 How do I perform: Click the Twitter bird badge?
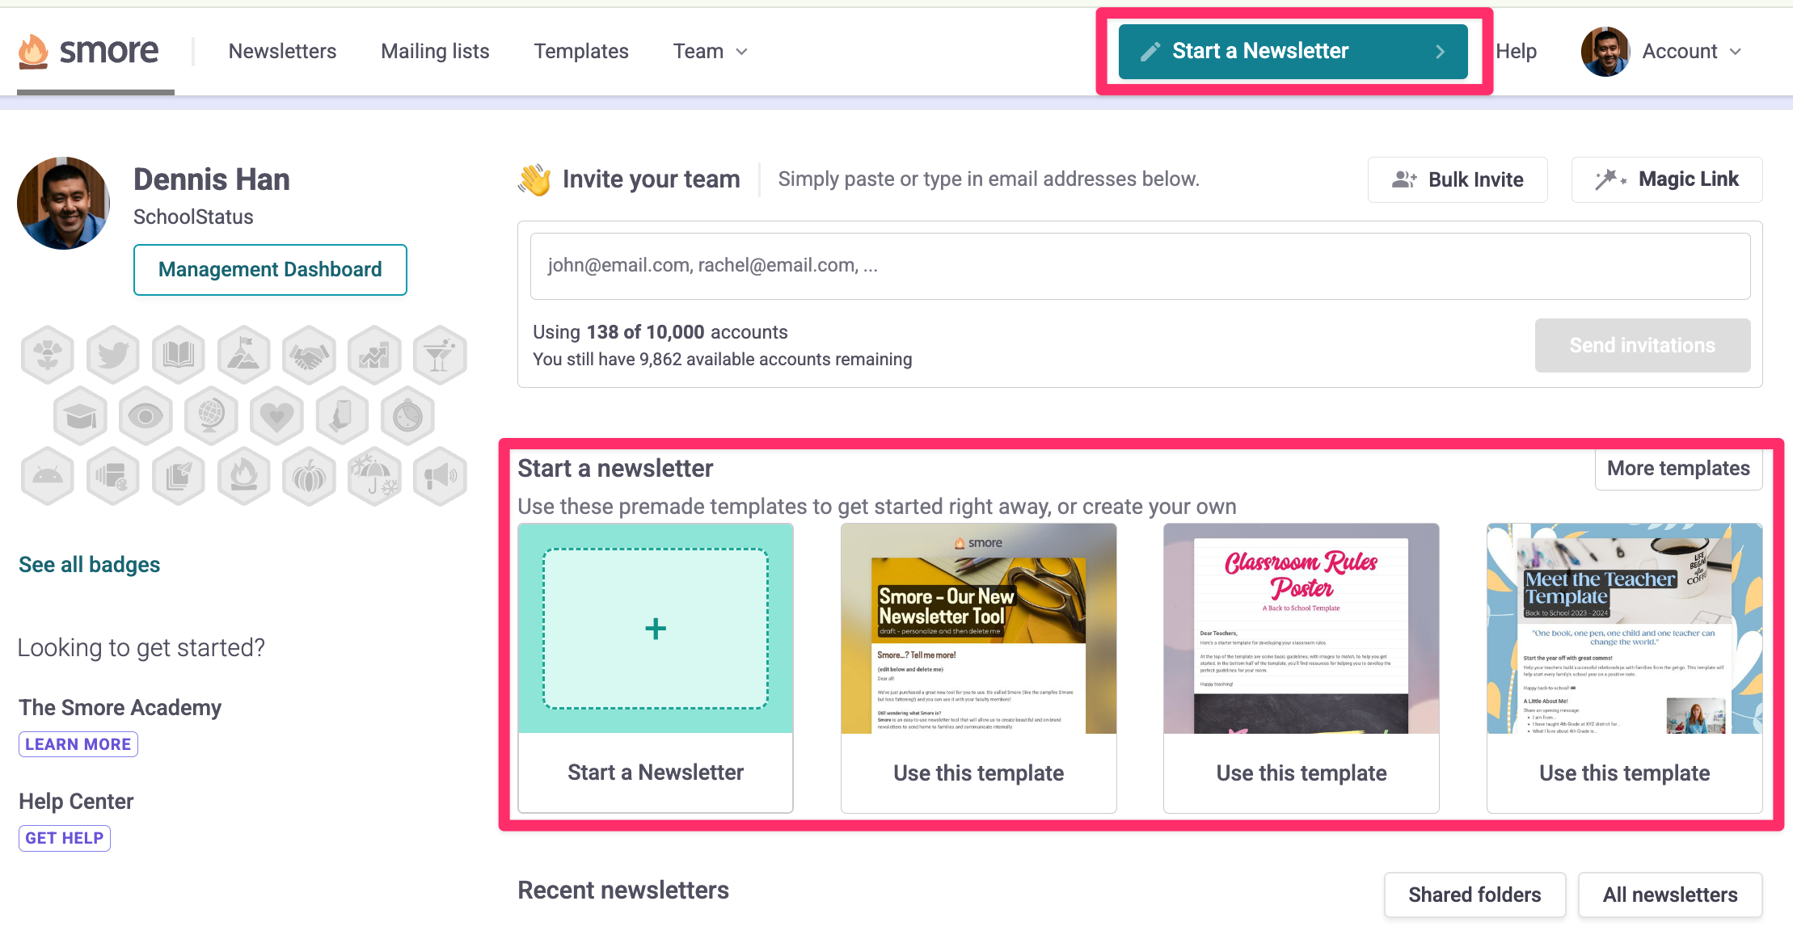click(x=113, y=354)
